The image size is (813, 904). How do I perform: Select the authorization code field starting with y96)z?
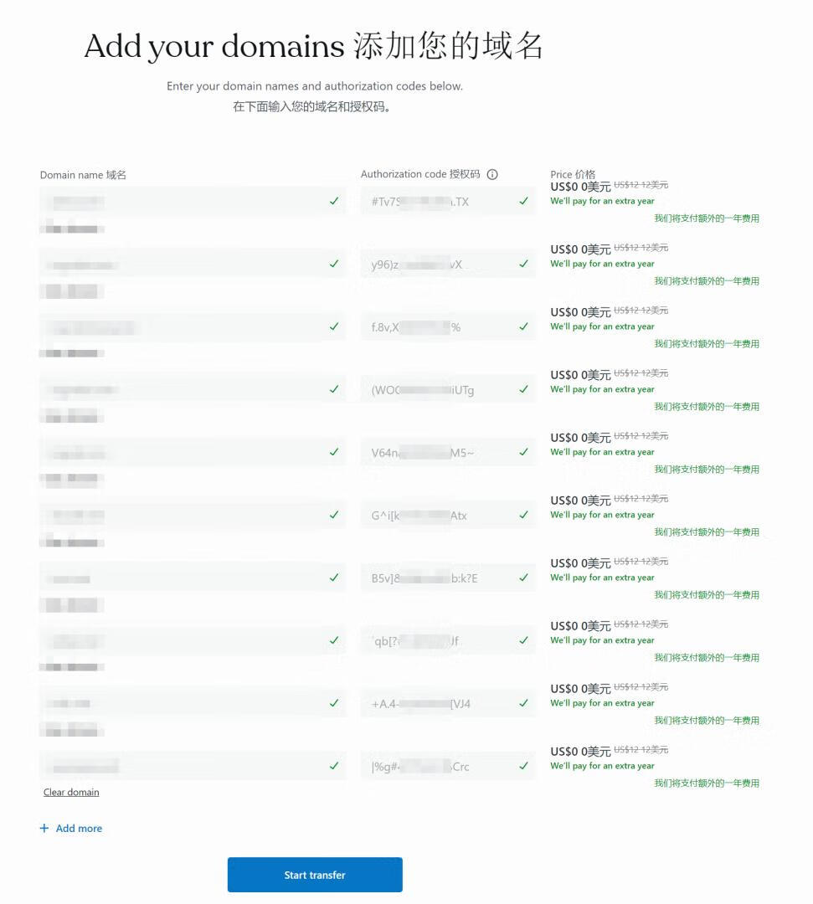click(x=435, y=265)
